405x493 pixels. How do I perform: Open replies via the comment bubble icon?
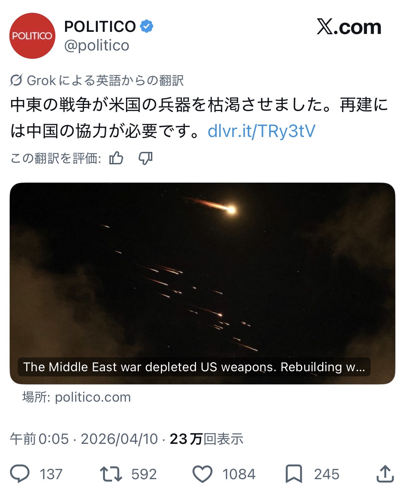pyautogui.click(x=20, y=474)
